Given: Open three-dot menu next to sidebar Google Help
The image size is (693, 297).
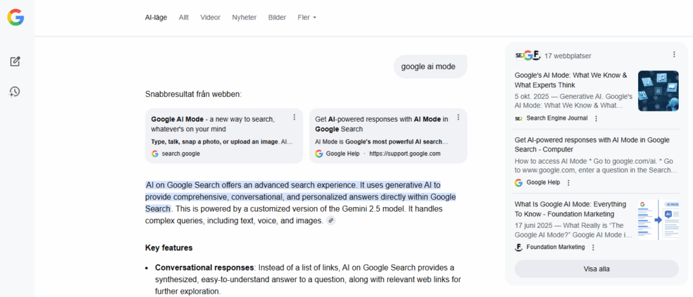Looking at the screenshot, I should click(x=568, y=183).
